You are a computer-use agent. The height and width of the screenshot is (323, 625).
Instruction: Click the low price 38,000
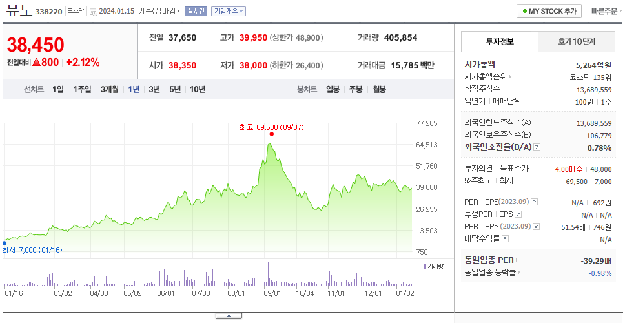click(x=254, y=65)
